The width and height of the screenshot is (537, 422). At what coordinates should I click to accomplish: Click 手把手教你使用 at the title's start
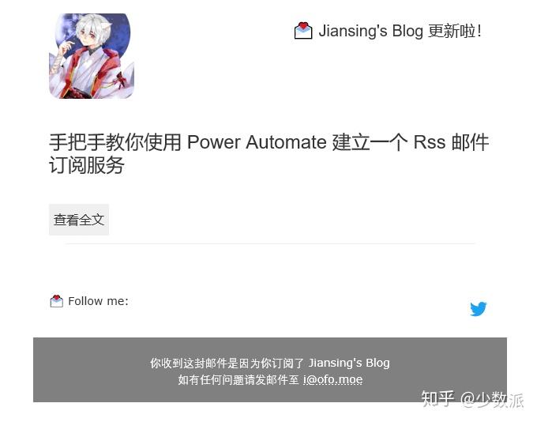point(115,142)
